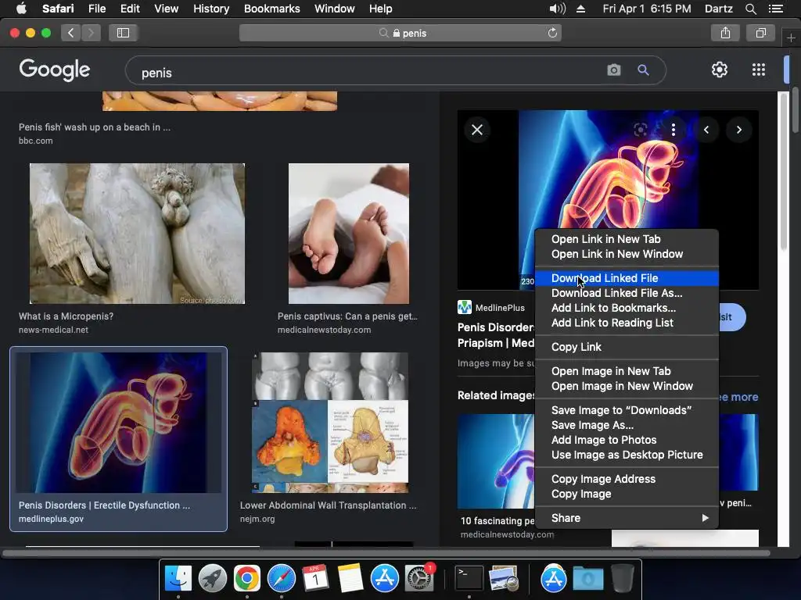Select Save Image to "Downloads"
801x600 pixels.
tap(627, 410)
